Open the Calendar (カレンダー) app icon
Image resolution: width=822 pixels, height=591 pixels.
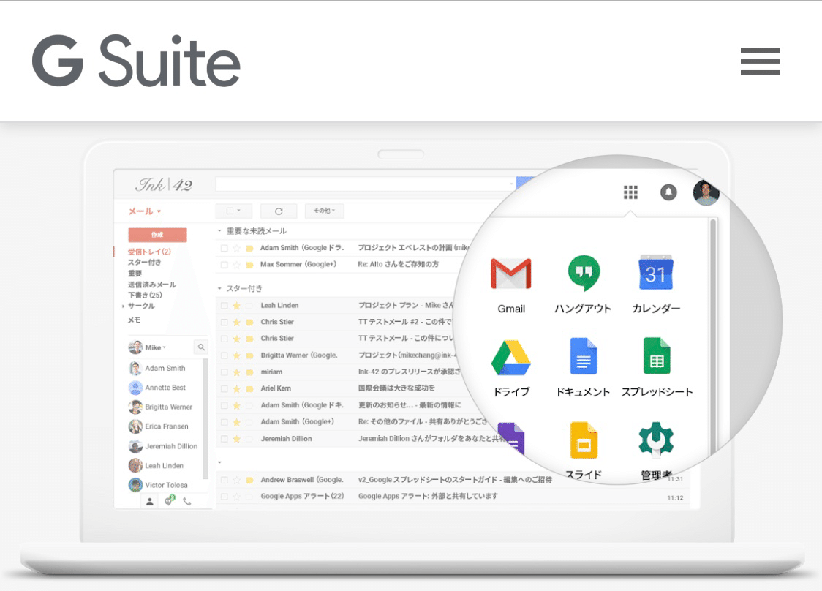pyautogui.click(x=656, y=272)
